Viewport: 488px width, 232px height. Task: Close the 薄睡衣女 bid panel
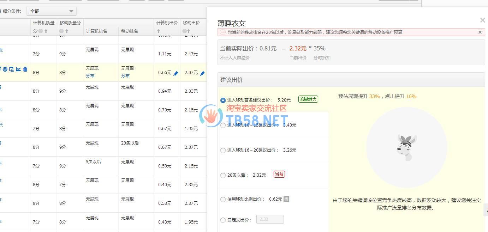tap(482, 20)
